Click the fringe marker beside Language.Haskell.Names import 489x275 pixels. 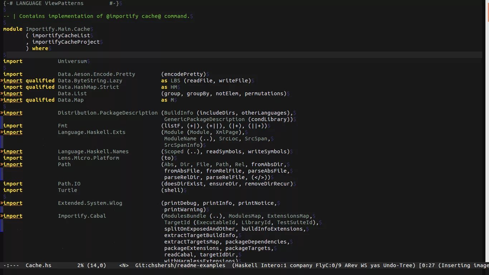(x=1, y=151)
